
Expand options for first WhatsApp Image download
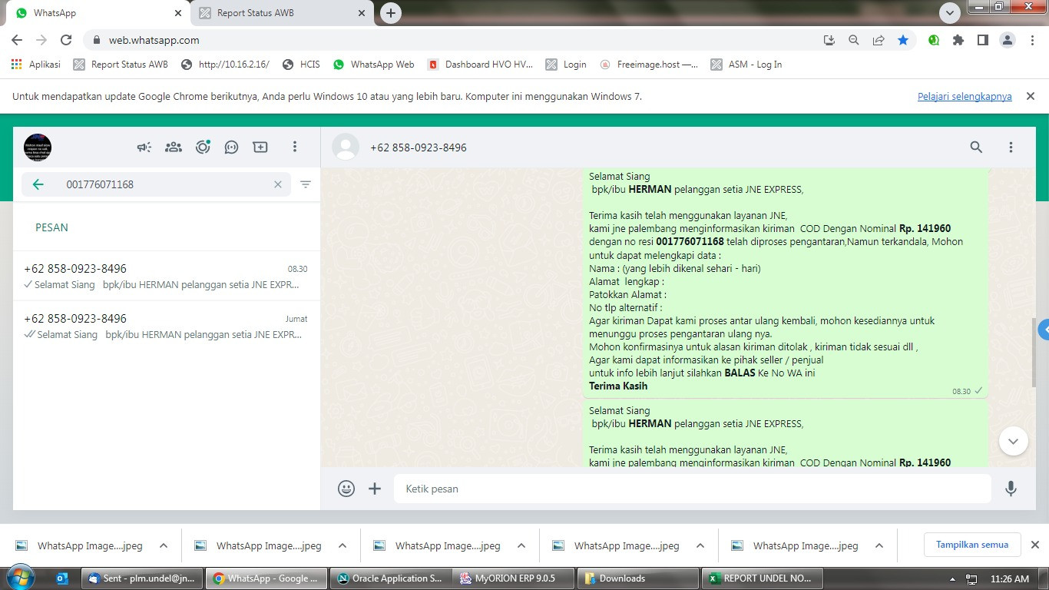click(x=164, y=545)
